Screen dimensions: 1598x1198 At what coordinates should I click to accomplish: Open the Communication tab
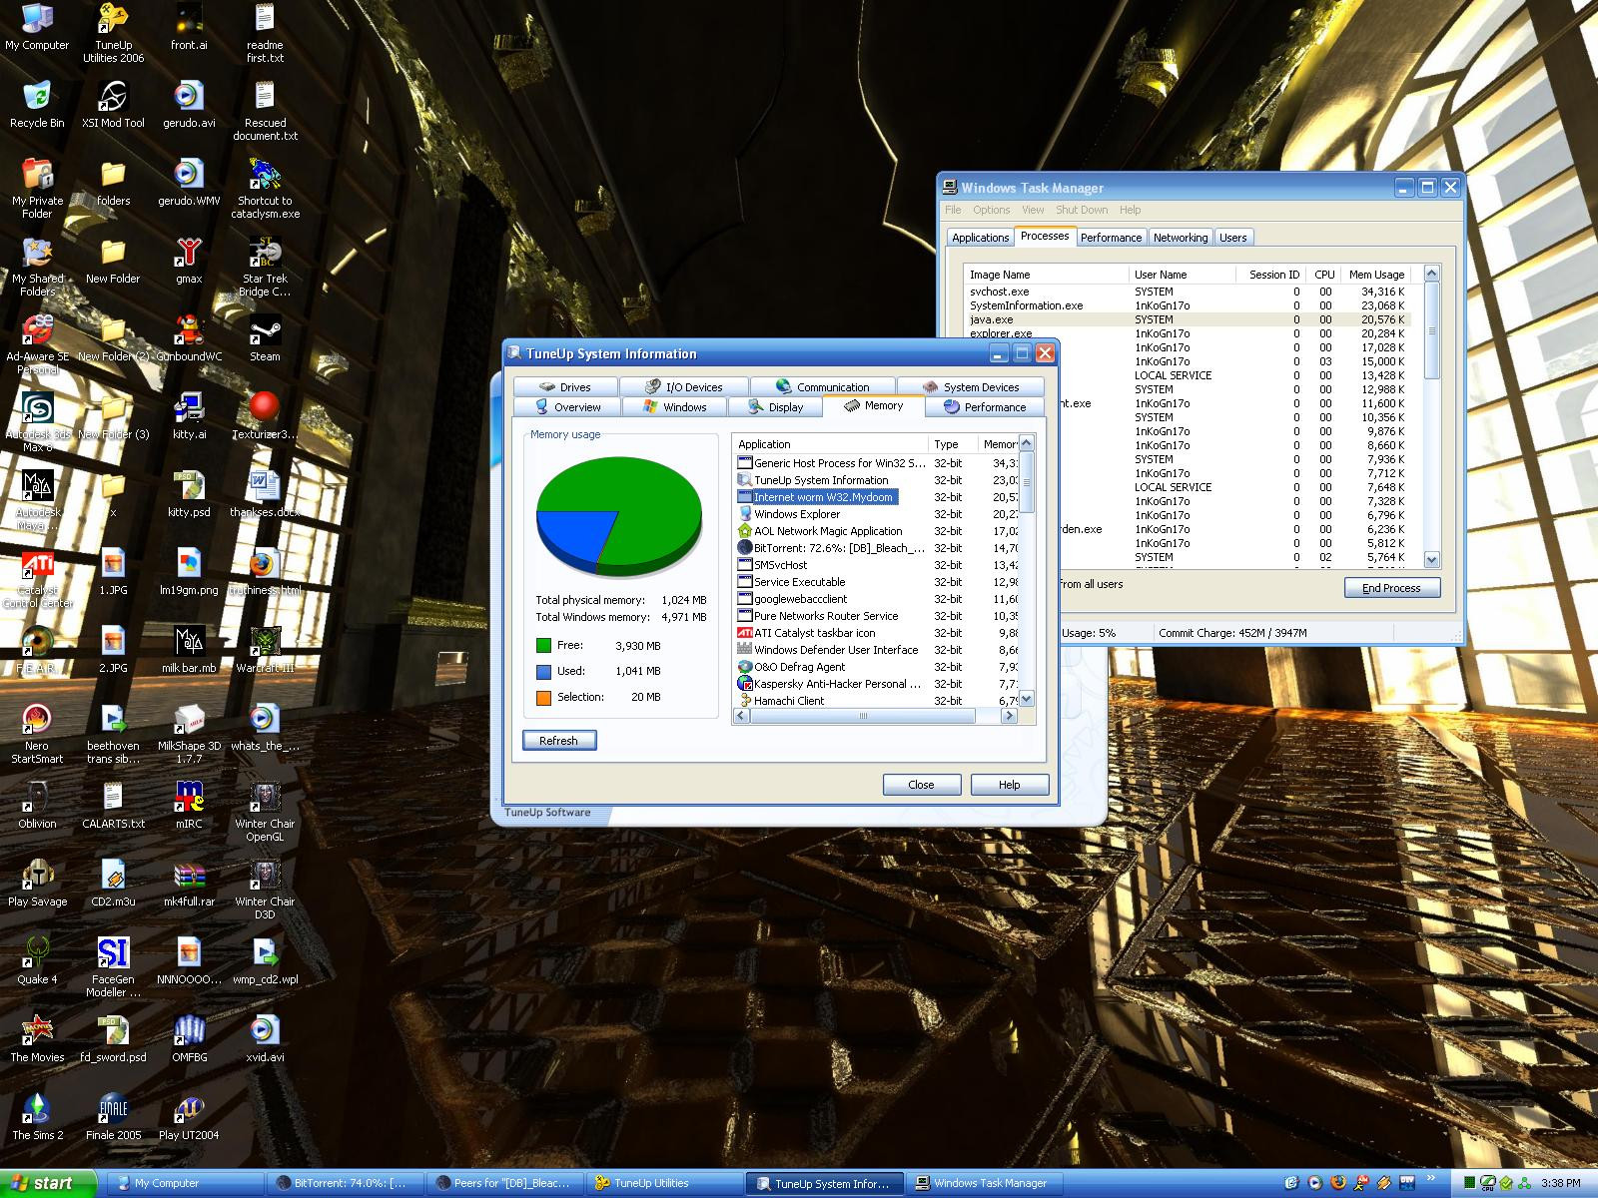click(823, 386)
